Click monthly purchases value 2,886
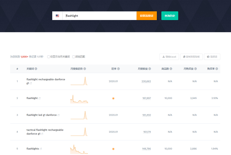The width and height of the screenshot is (231, 155). [x=193, y=149]
